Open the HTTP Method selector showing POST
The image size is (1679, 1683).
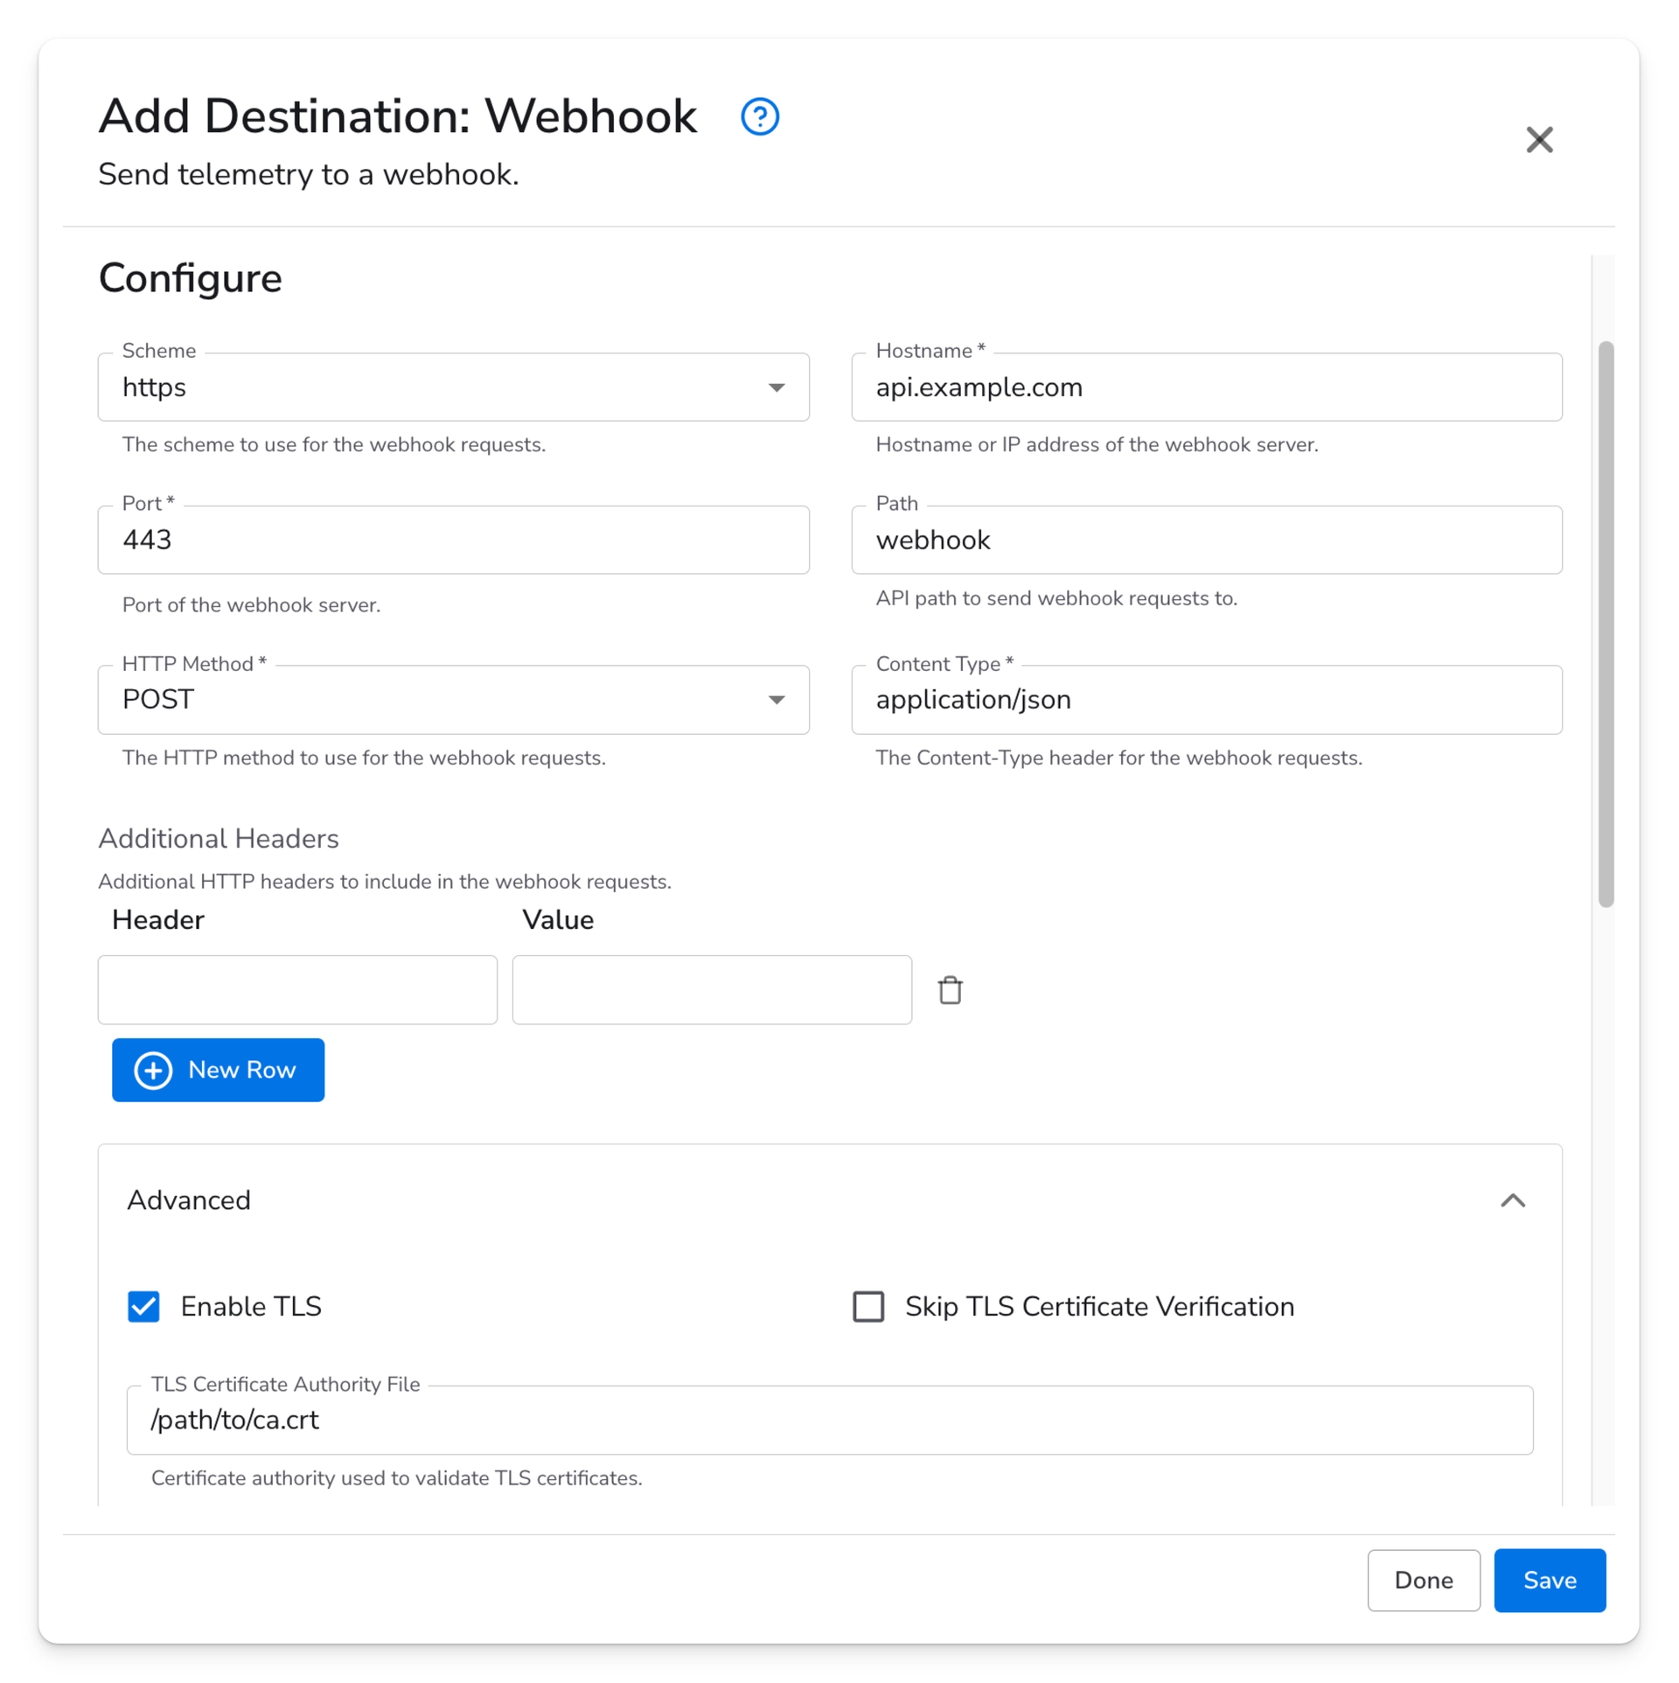(x=453, y=699)
